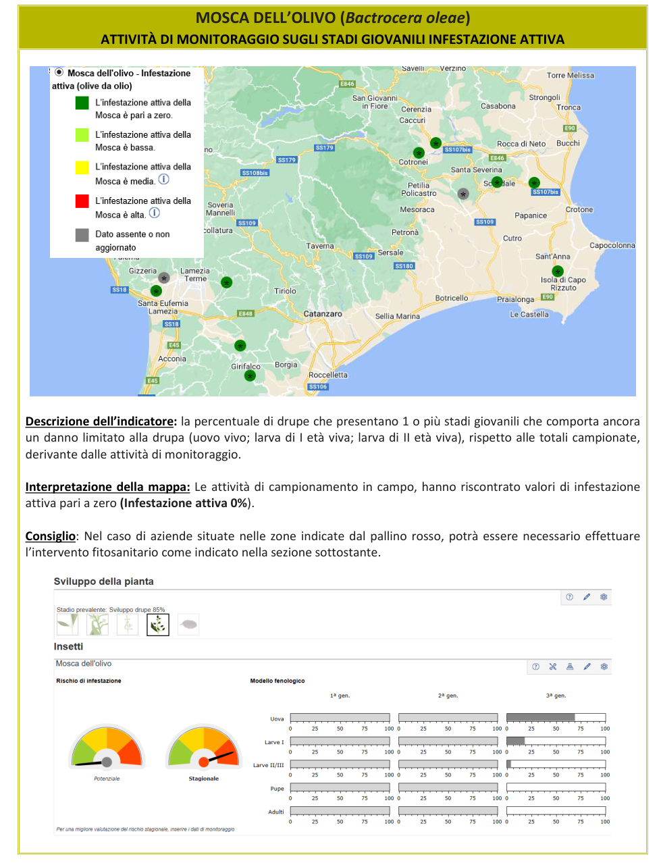Click red 'alta' legend swatch
Viewport: 661px width, 863px height.
82,201
